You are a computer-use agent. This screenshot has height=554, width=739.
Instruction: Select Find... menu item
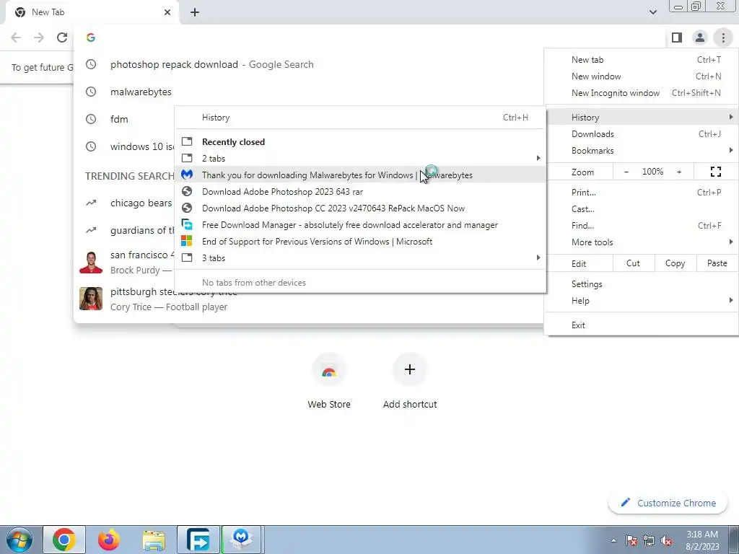point(642,225)
